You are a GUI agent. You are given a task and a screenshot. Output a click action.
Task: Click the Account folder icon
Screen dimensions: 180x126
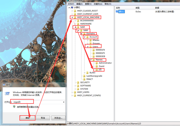87,37
